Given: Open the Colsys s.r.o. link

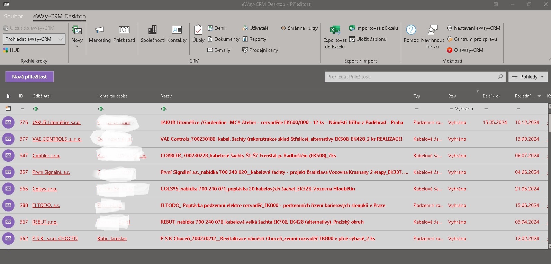Looking at the screenshot, I should click(x=45, y=189).
